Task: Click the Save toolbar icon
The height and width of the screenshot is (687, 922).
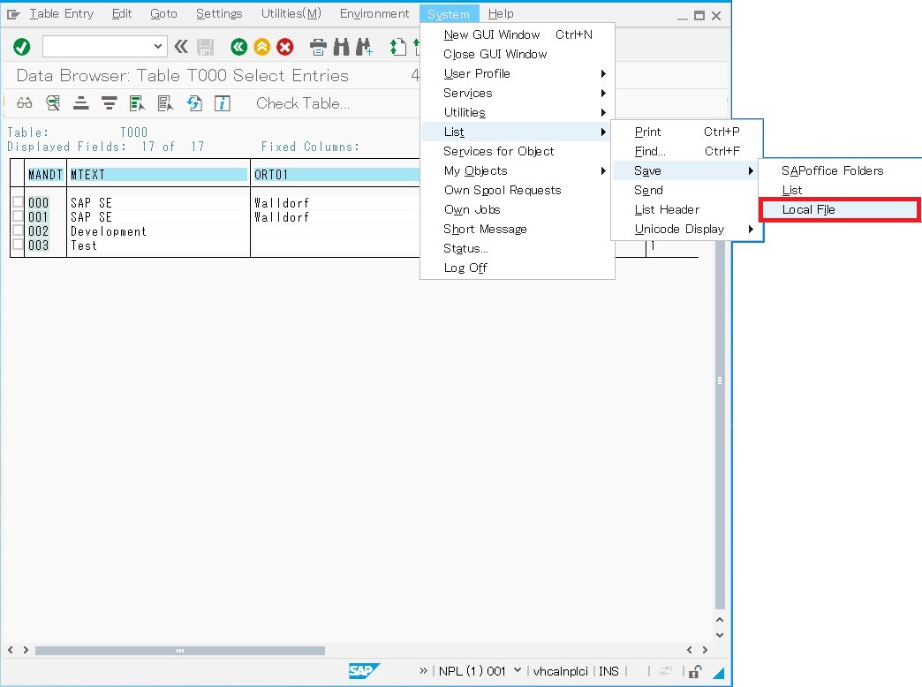Action: coord(205,48)
